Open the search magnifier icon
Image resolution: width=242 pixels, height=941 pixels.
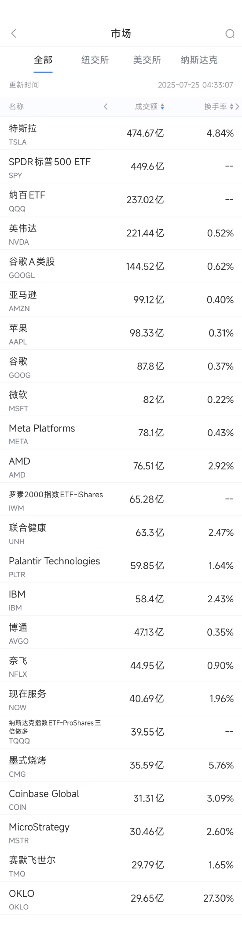[230, 34]
